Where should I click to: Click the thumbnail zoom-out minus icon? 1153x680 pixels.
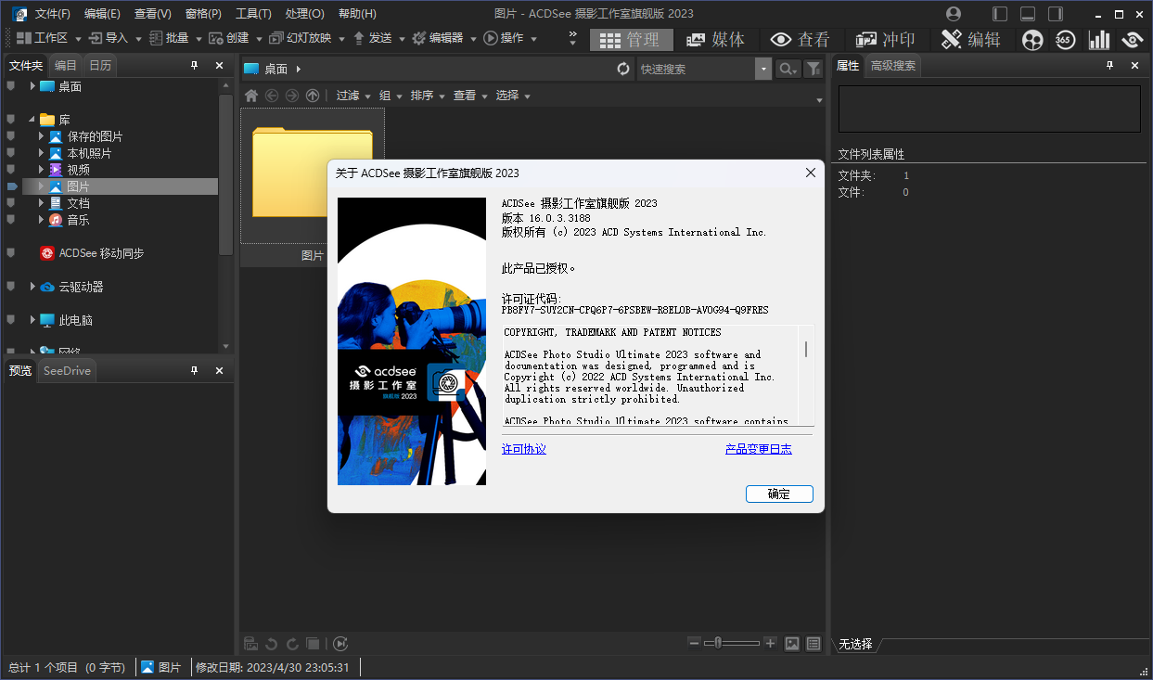click(695, 643)
